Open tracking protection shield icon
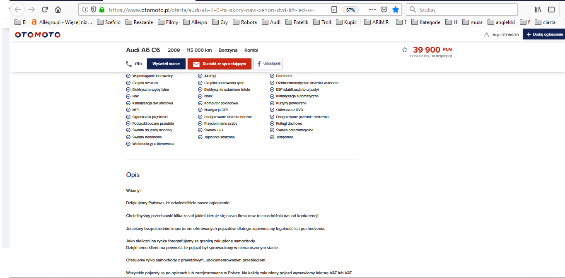This screenshot has width=565, height=278. (94, 10)
